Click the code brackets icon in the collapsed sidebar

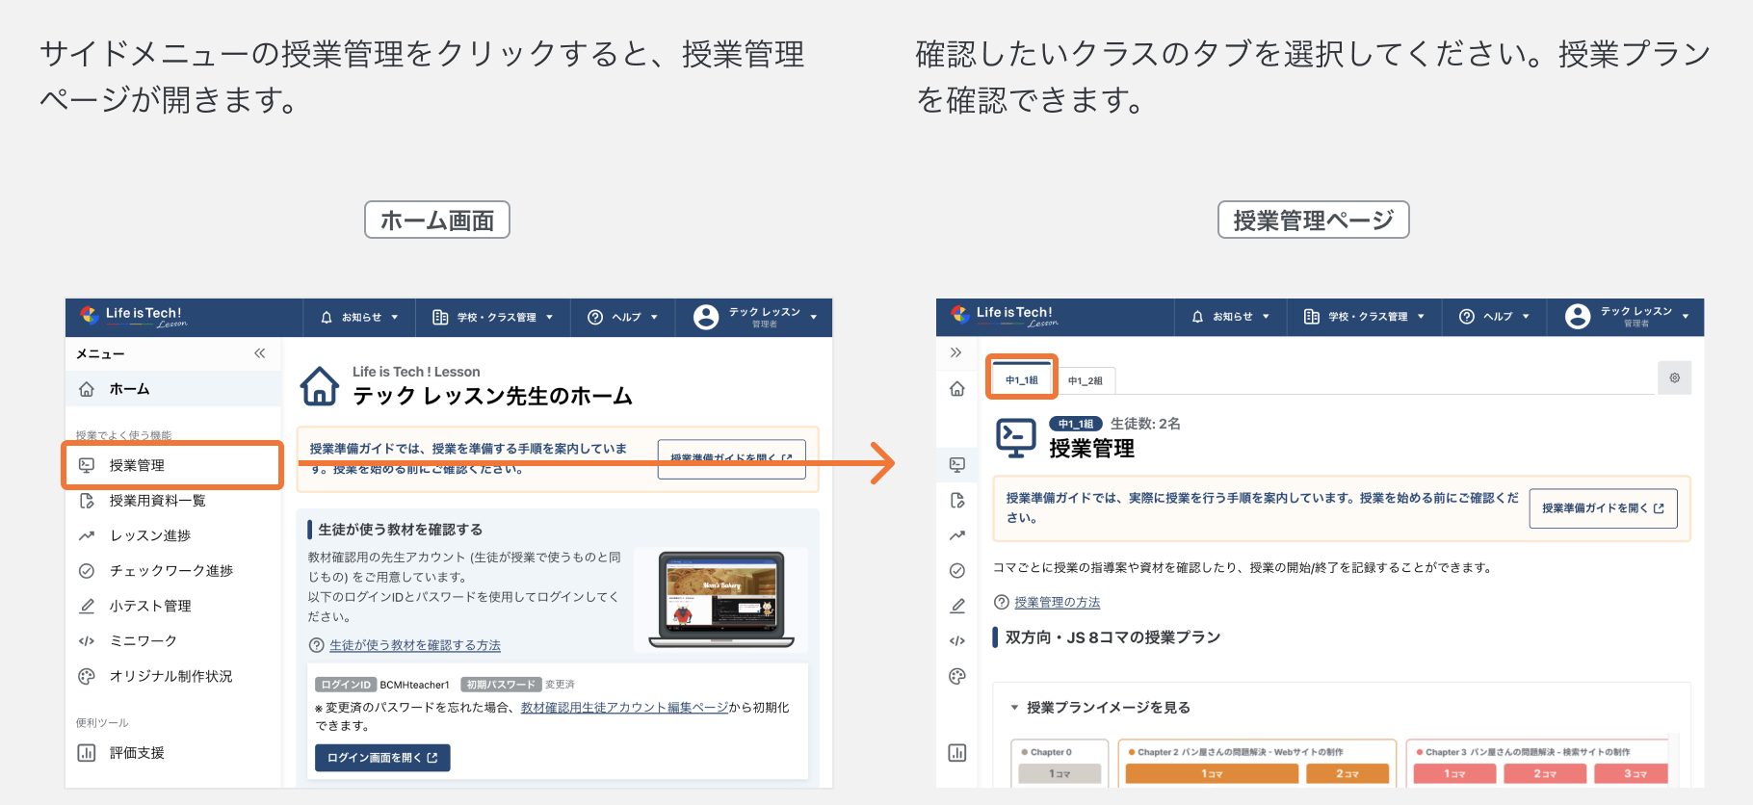click(957, 641)
